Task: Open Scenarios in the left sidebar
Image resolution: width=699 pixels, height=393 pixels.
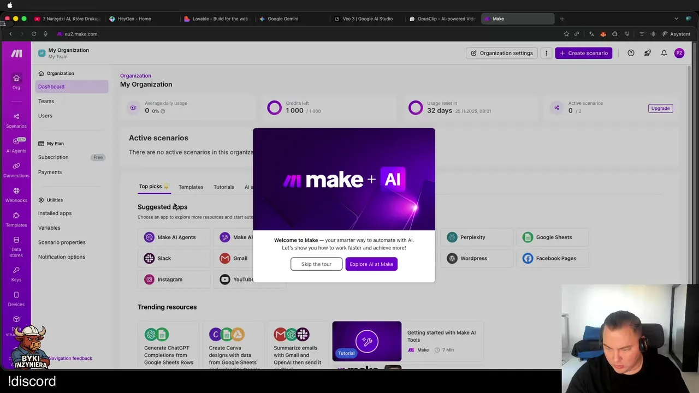Action: point(16,121)
